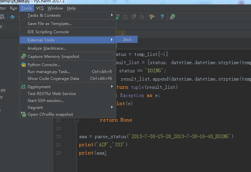Choose Analyze Stacktrace option
The image size is (251, 172).
(68, 48)
